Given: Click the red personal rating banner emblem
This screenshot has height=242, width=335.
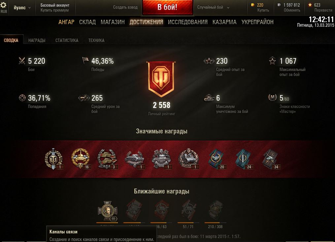Looking at the screenshot, I should 161,79.
